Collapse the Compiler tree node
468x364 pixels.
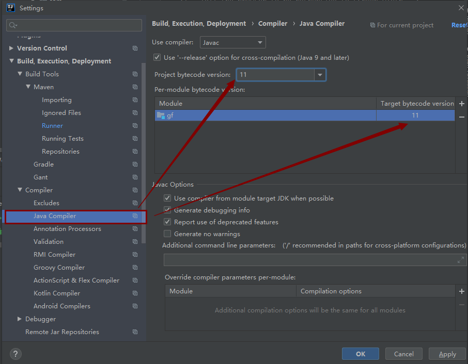tap(20, 190)
